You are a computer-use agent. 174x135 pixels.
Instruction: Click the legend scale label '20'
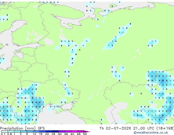pos(47,134)
